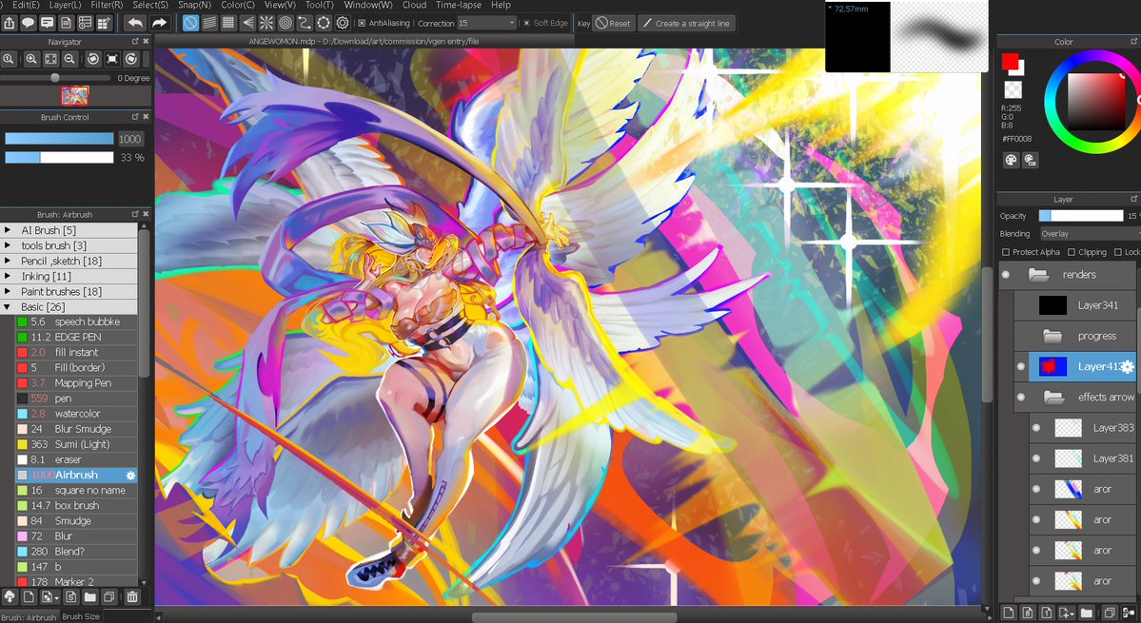This screenshot has width=1141, height=623.
Task: Open the Layer(L) menu
Action: [x=65, y=5]
